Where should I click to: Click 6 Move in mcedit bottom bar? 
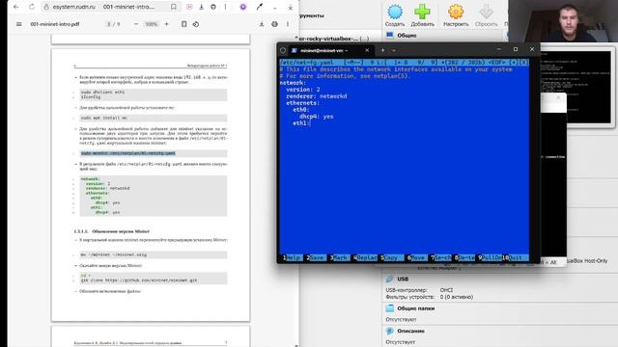point(416,257)
